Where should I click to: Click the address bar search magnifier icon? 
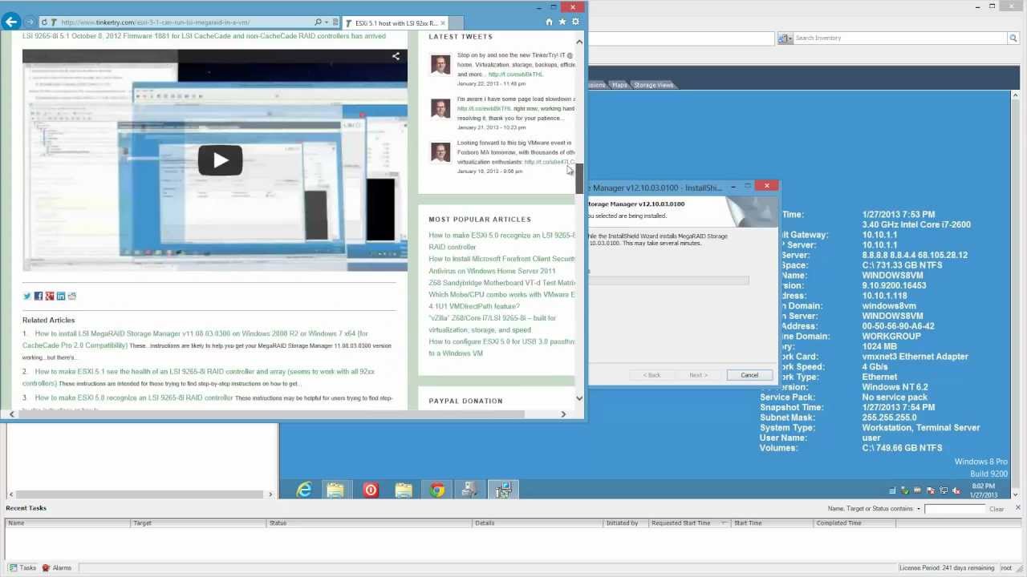[319, 22]
